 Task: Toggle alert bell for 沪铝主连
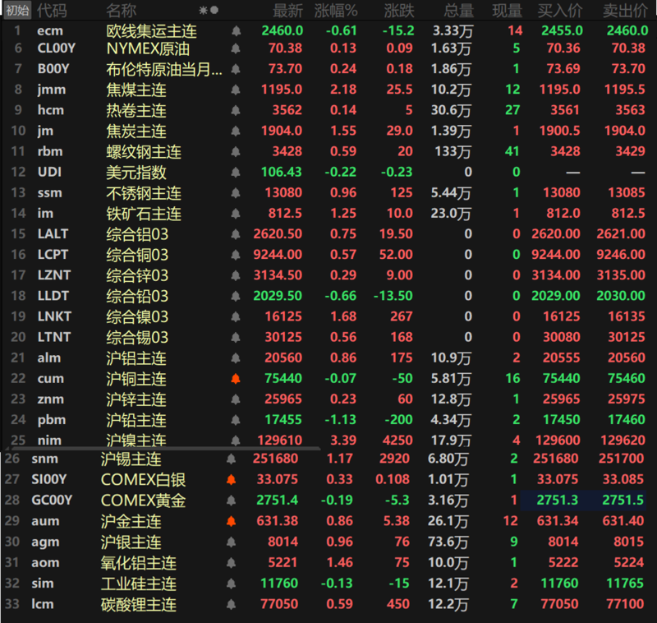pos(236,358)
